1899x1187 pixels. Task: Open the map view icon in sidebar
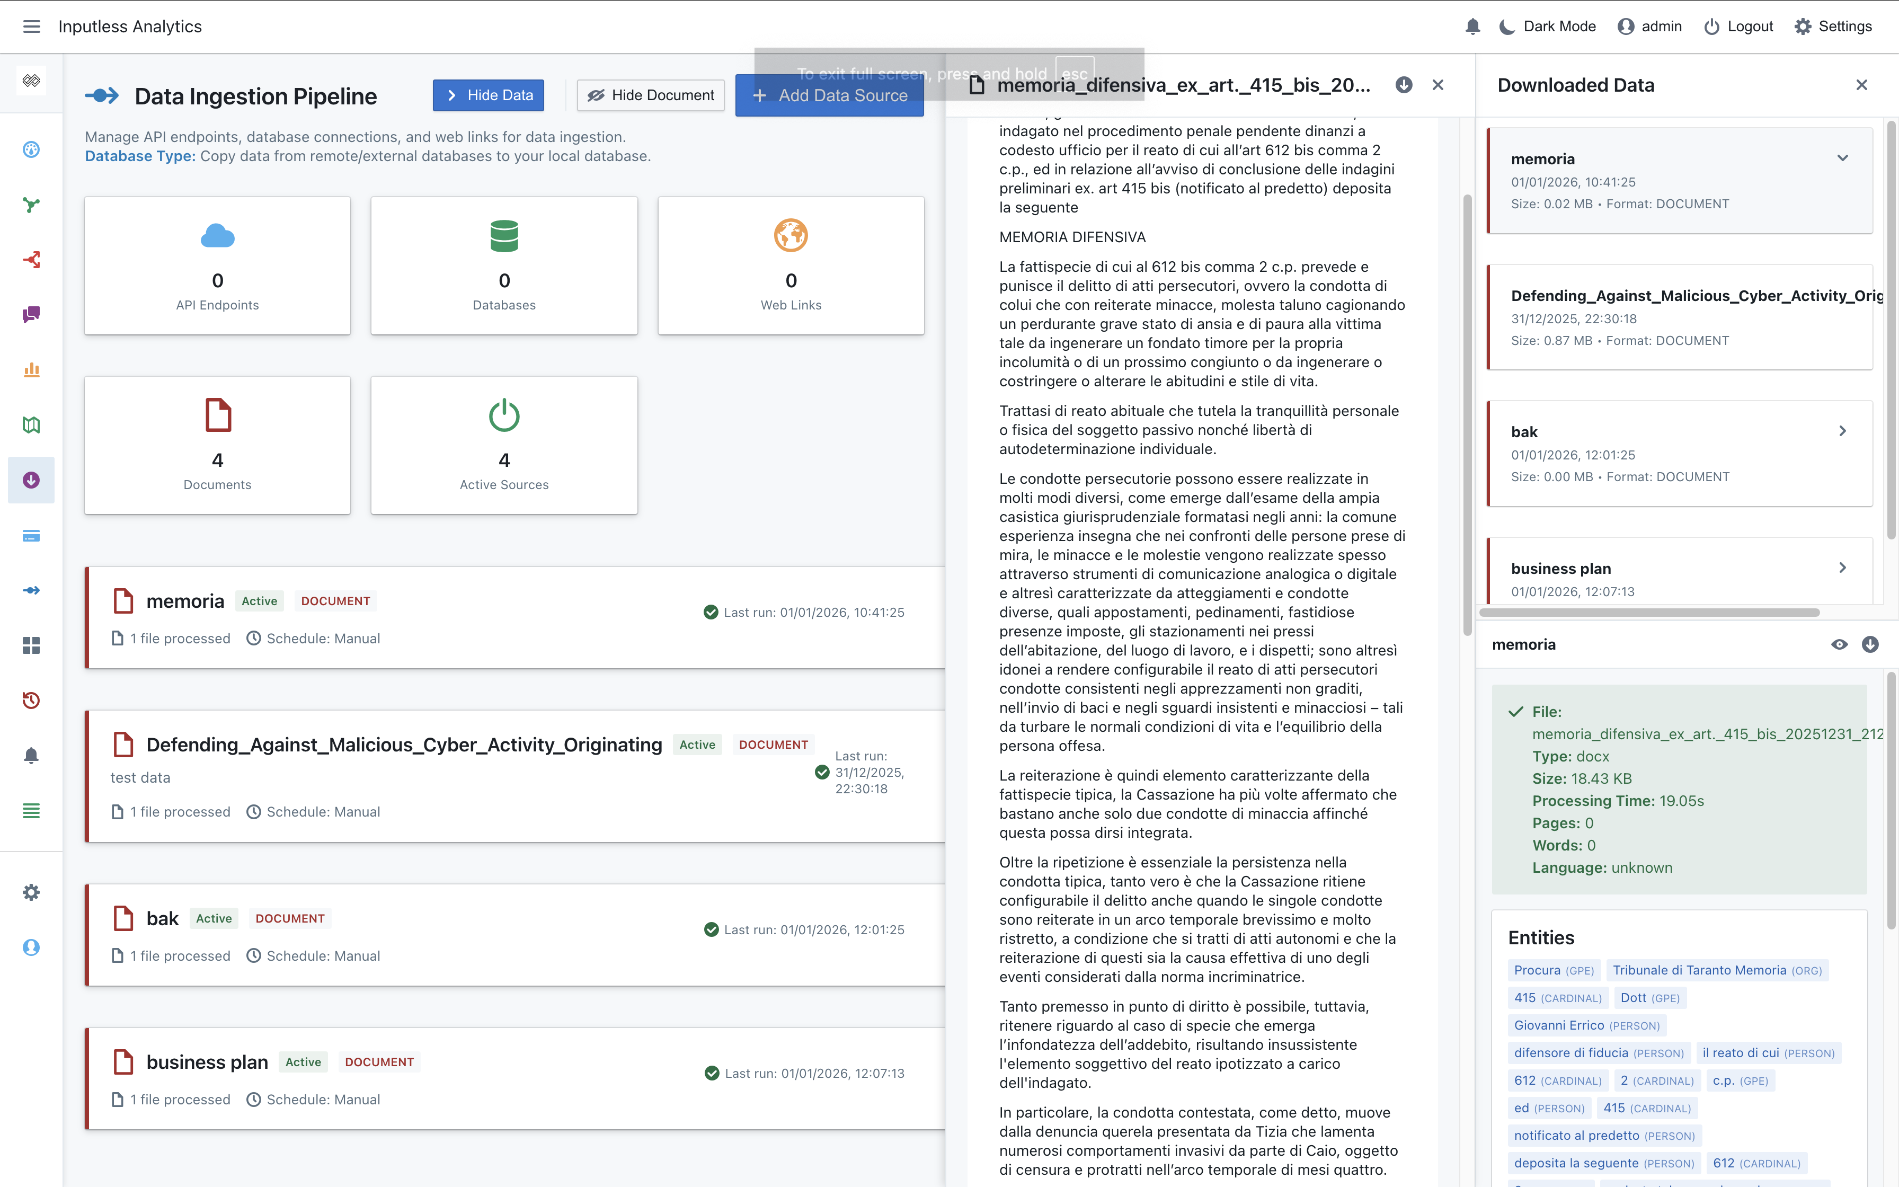(31, 424)
